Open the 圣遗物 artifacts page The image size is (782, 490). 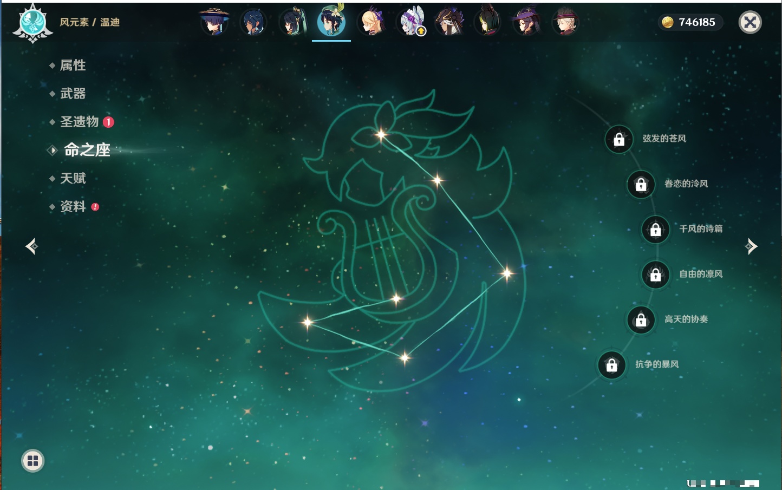(79, 122)
